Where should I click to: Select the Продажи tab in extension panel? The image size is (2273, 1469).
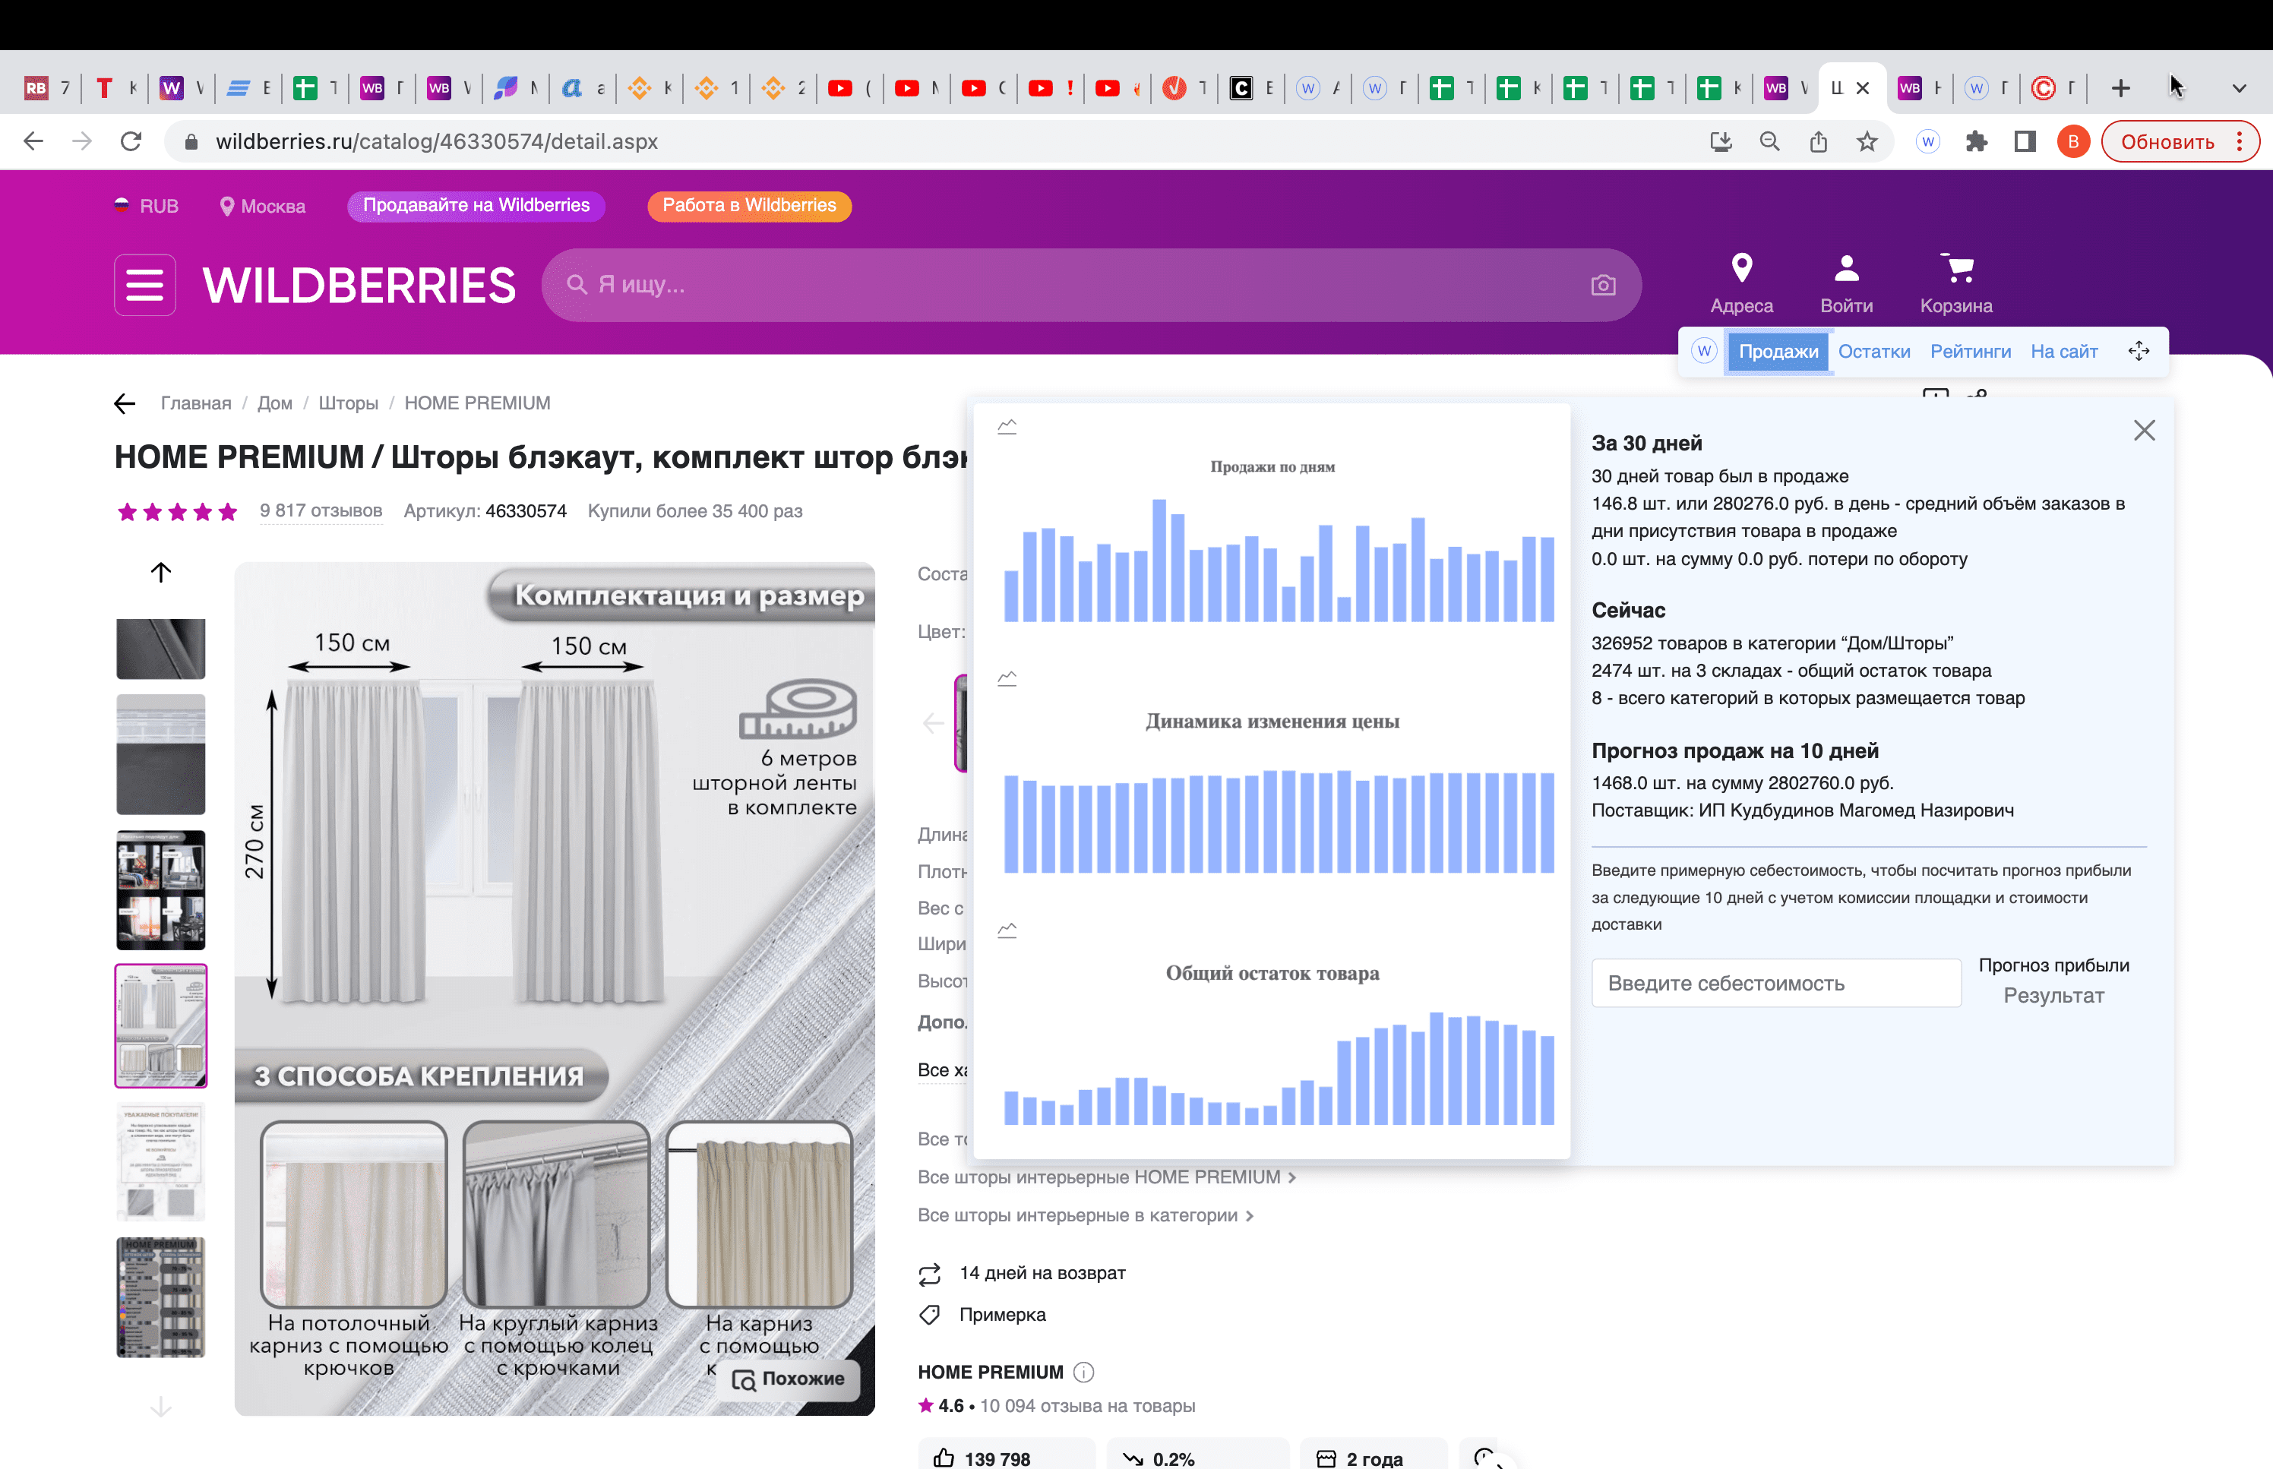[x=1777, y=351]
